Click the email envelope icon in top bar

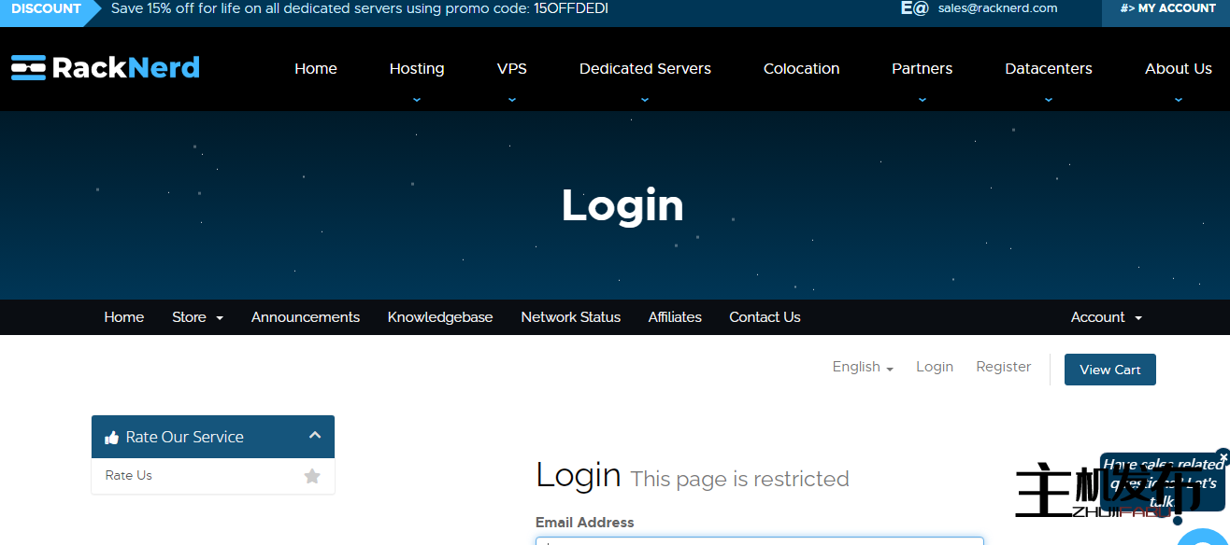(914, 8)
